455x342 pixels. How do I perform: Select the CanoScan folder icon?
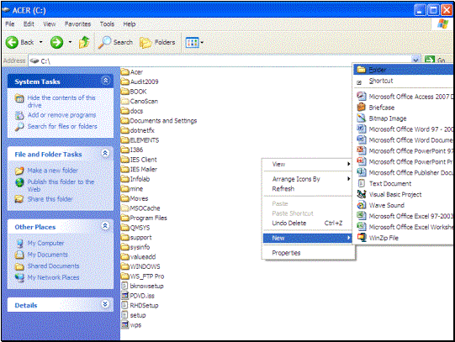tap(124, 101)
